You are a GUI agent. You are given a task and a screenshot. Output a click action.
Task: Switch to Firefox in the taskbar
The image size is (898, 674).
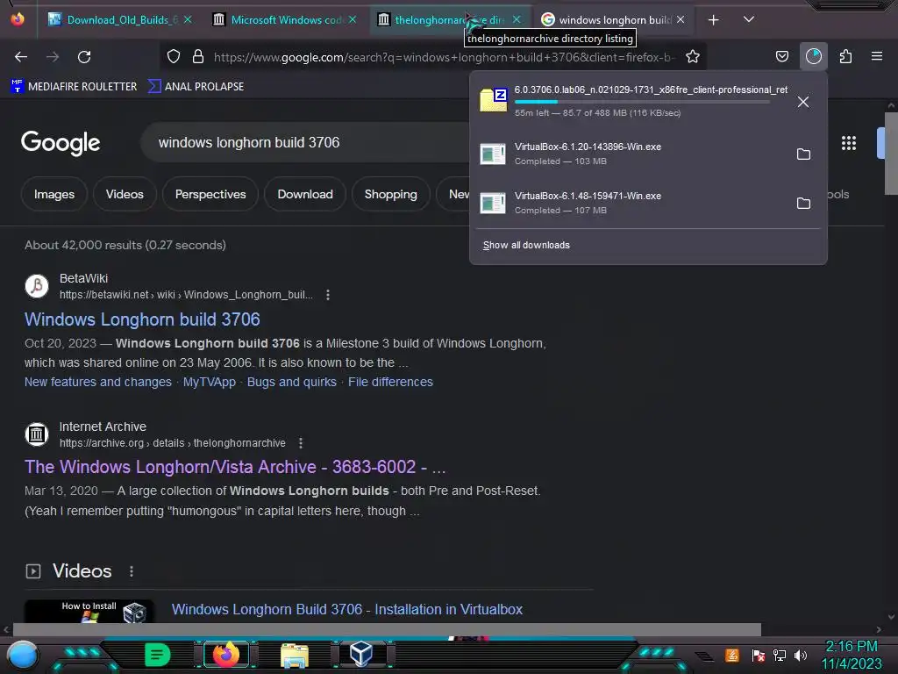(x=225, y=655)
